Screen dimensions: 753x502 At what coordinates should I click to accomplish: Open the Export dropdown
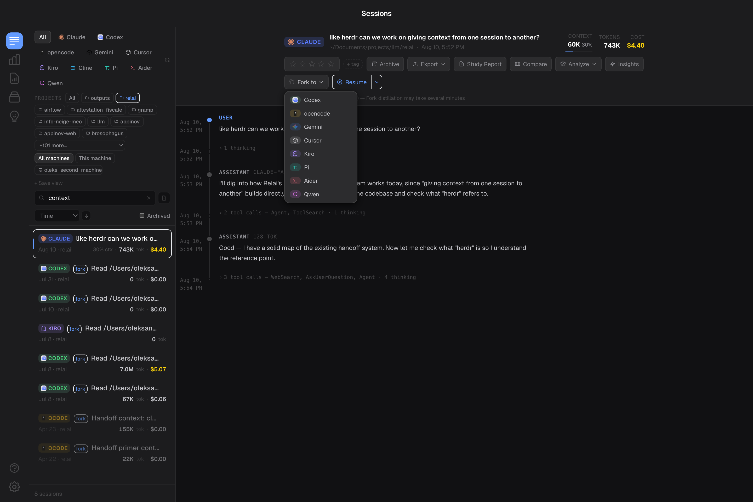tap(429, 64)
